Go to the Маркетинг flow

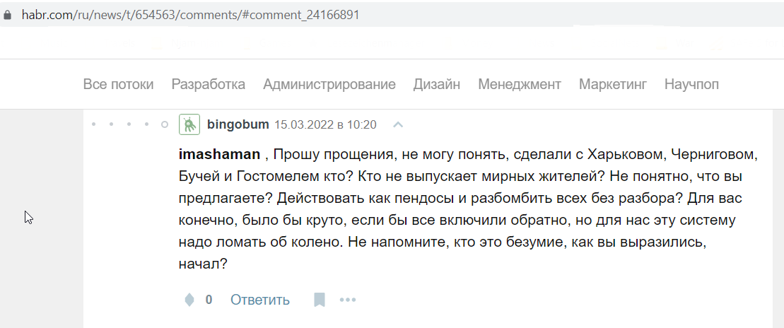click(x=613, y=85)
